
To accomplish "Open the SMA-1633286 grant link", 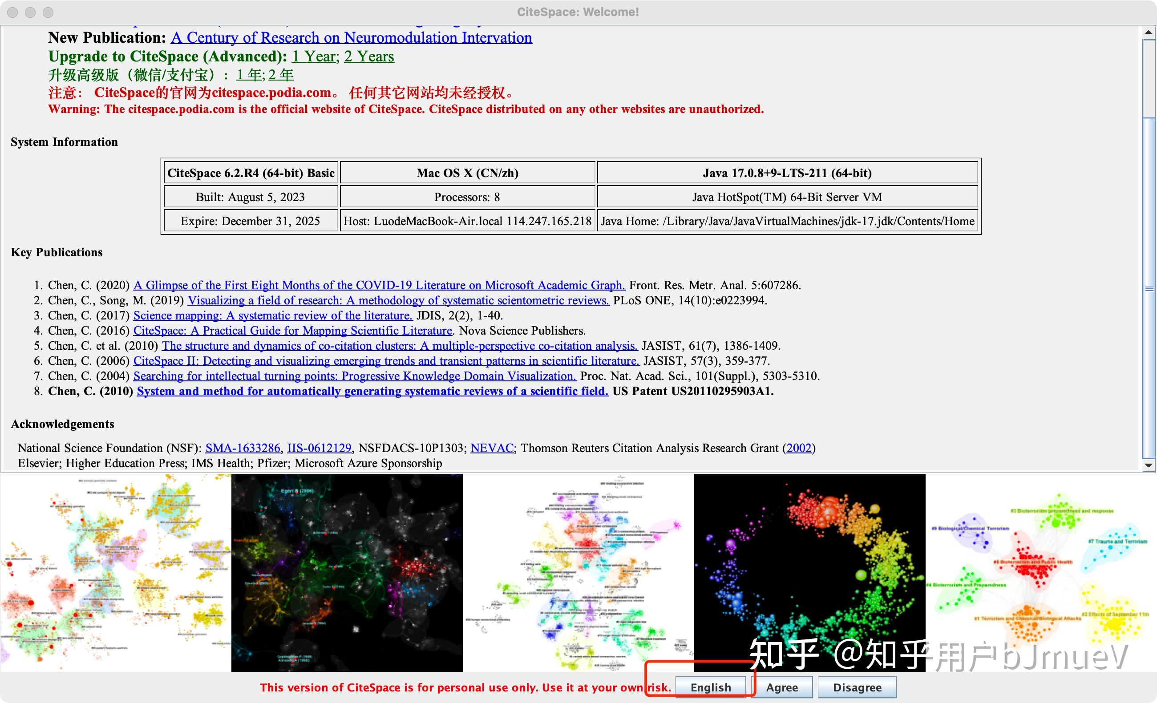I will (242, 448).
